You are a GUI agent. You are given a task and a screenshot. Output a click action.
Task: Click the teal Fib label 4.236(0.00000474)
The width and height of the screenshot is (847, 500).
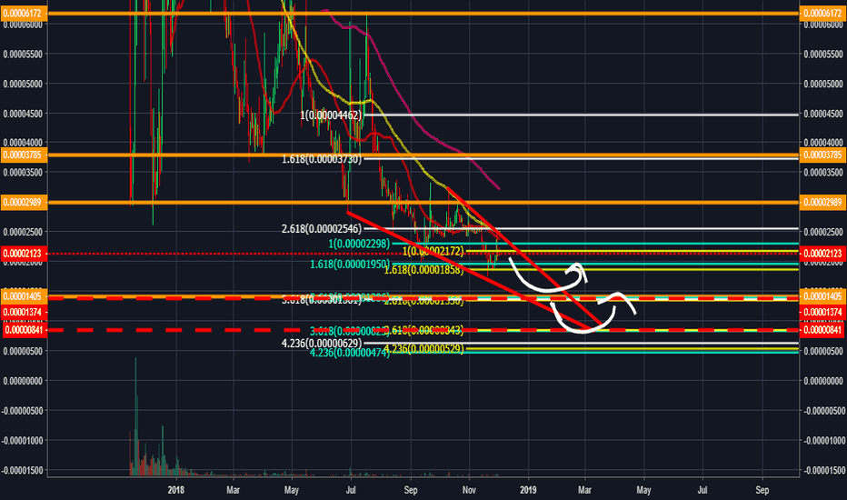point(350,353)
